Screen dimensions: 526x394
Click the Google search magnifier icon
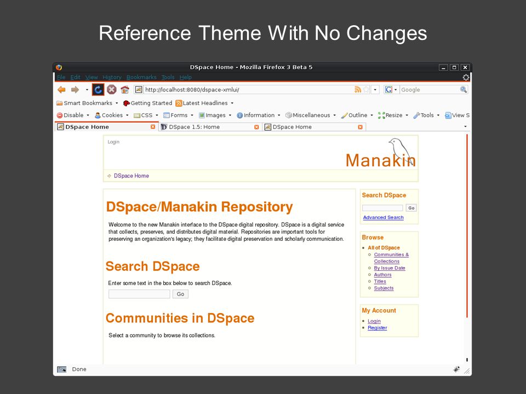coord(464,89)
